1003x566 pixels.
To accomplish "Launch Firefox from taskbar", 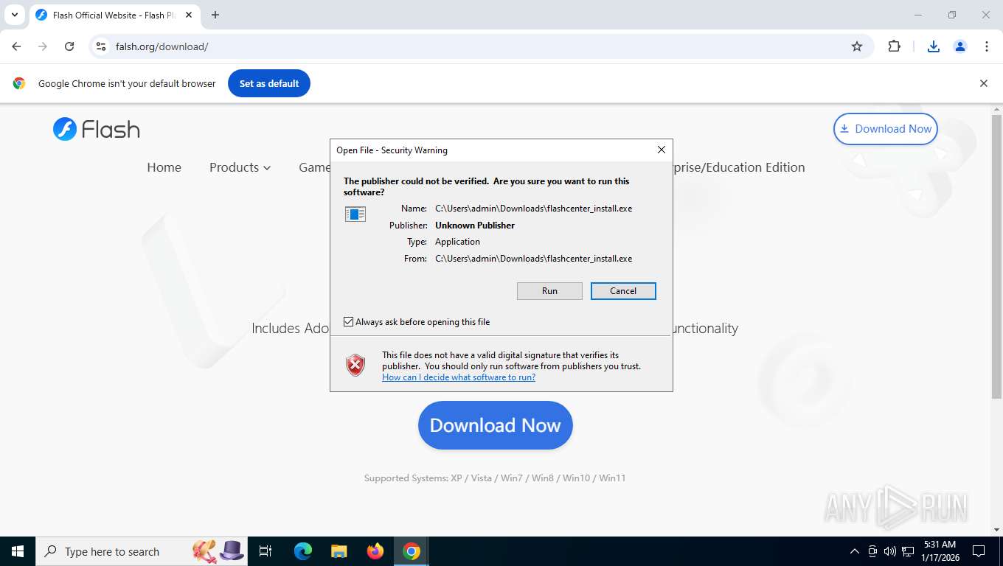I will tap(375, 551).
